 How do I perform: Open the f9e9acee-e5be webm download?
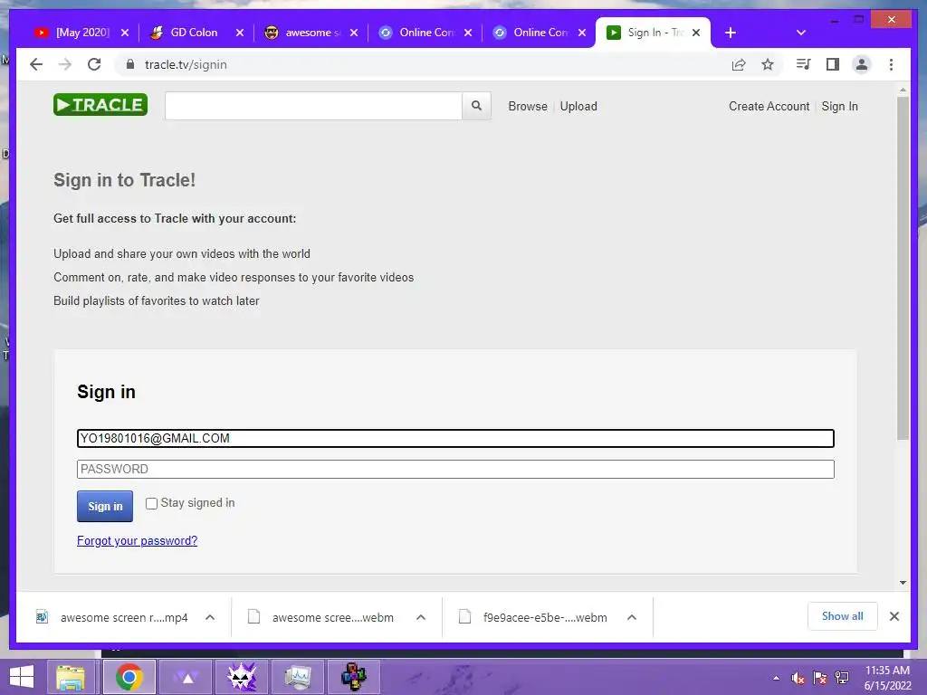[x=533, y=617]
